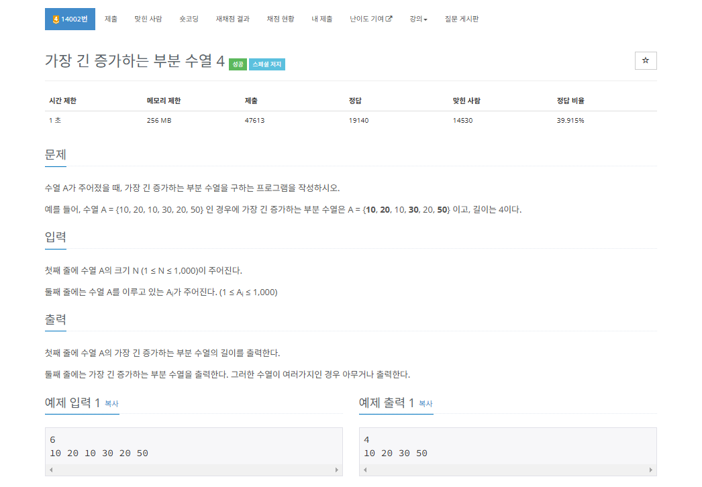The width and height of the screenshot is (702, 487).
Task: Open the 숏코딩 tab
Action: point(189,19)
